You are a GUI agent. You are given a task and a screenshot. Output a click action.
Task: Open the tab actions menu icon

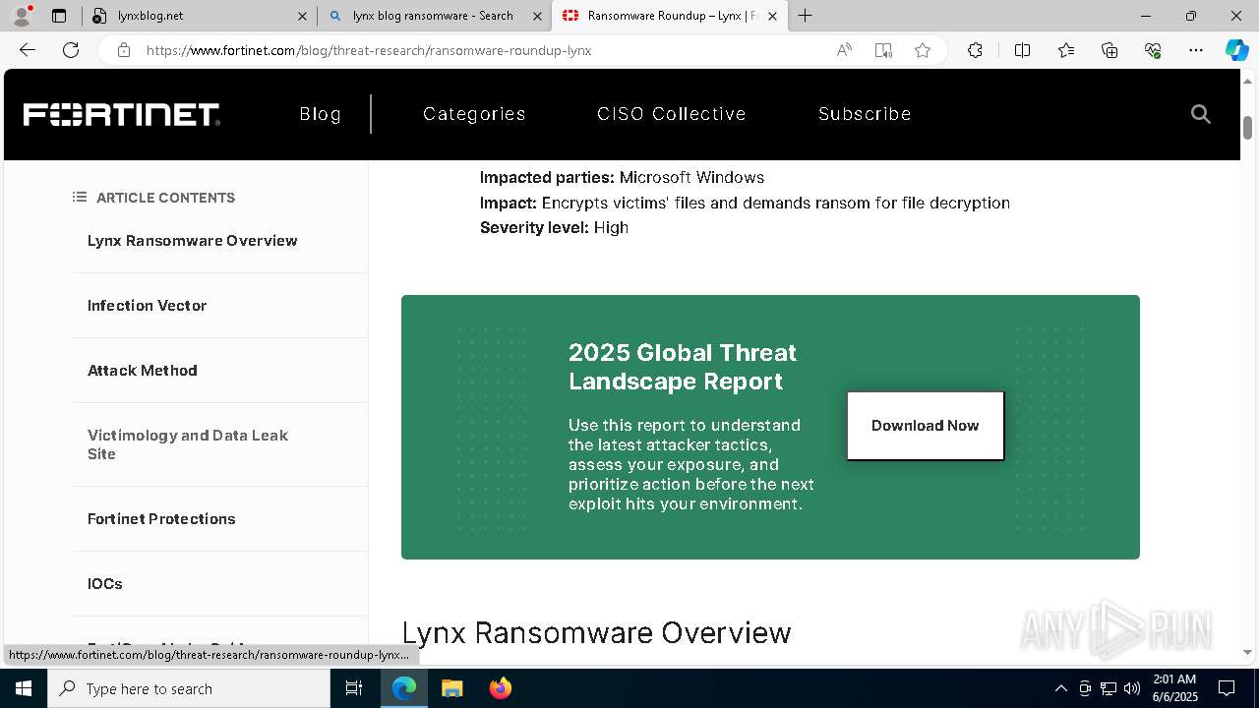[59, 16]
